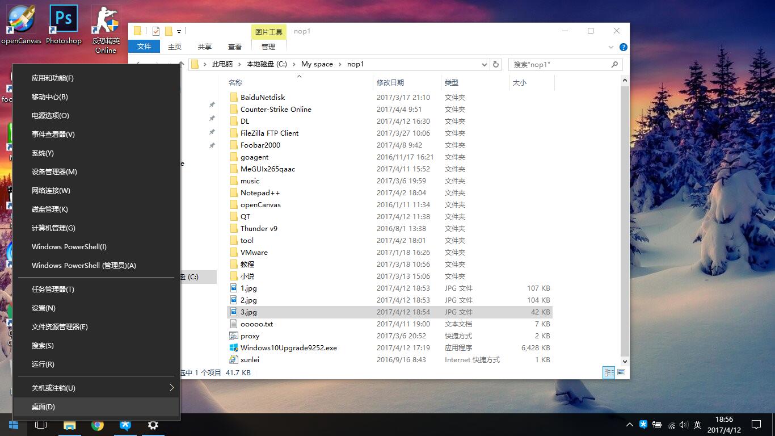The image size is (775, 436).
Task: Open the 查看 ribbon tab
Action: (234, 47)
